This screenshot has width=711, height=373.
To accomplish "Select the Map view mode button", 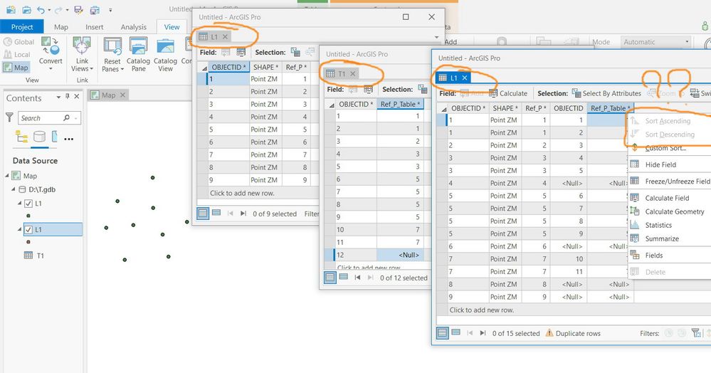I will point(16,68).
